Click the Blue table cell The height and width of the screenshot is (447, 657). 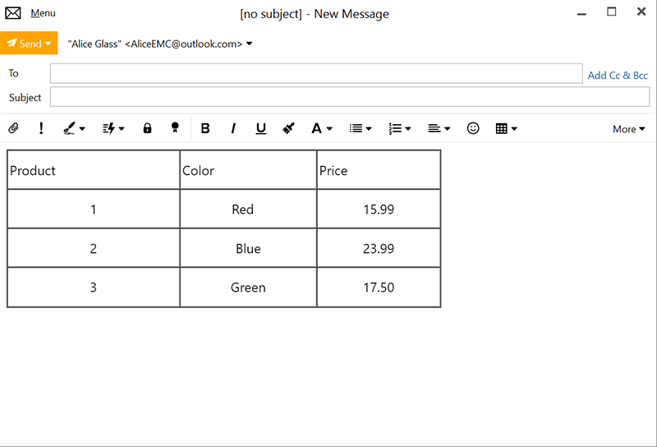(x=249, y=248)
